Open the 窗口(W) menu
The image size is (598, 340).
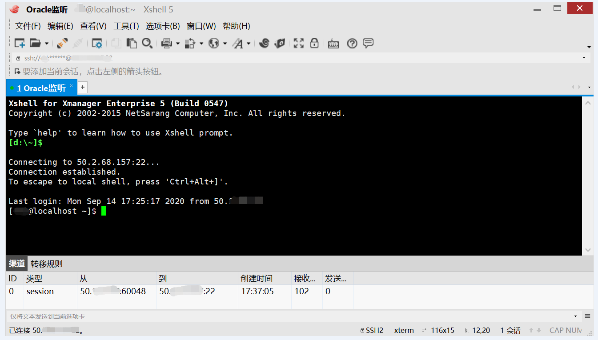point(201,26)
